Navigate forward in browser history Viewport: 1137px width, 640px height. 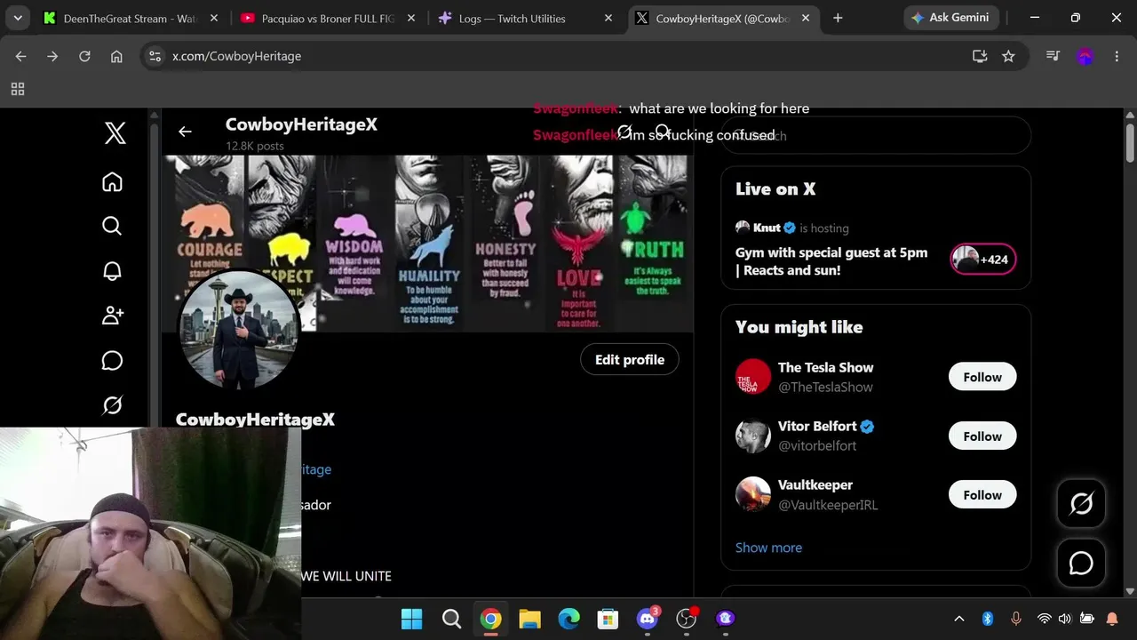pyautogui.click(x=52, y=56)
